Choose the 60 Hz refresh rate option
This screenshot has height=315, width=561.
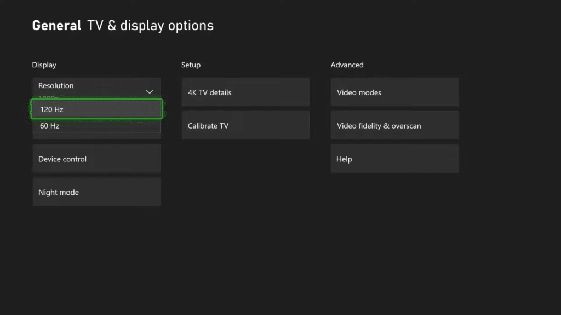tap(96, 126)
